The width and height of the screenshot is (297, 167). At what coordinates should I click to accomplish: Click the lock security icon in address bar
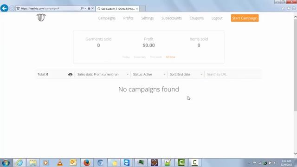tap(89, 8)
